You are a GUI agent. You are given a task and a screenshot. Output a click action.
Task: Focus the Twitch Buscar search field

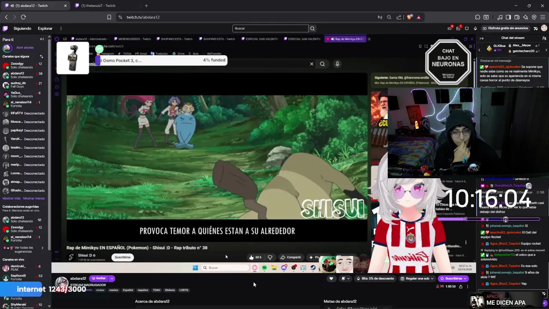click(270, 28)
